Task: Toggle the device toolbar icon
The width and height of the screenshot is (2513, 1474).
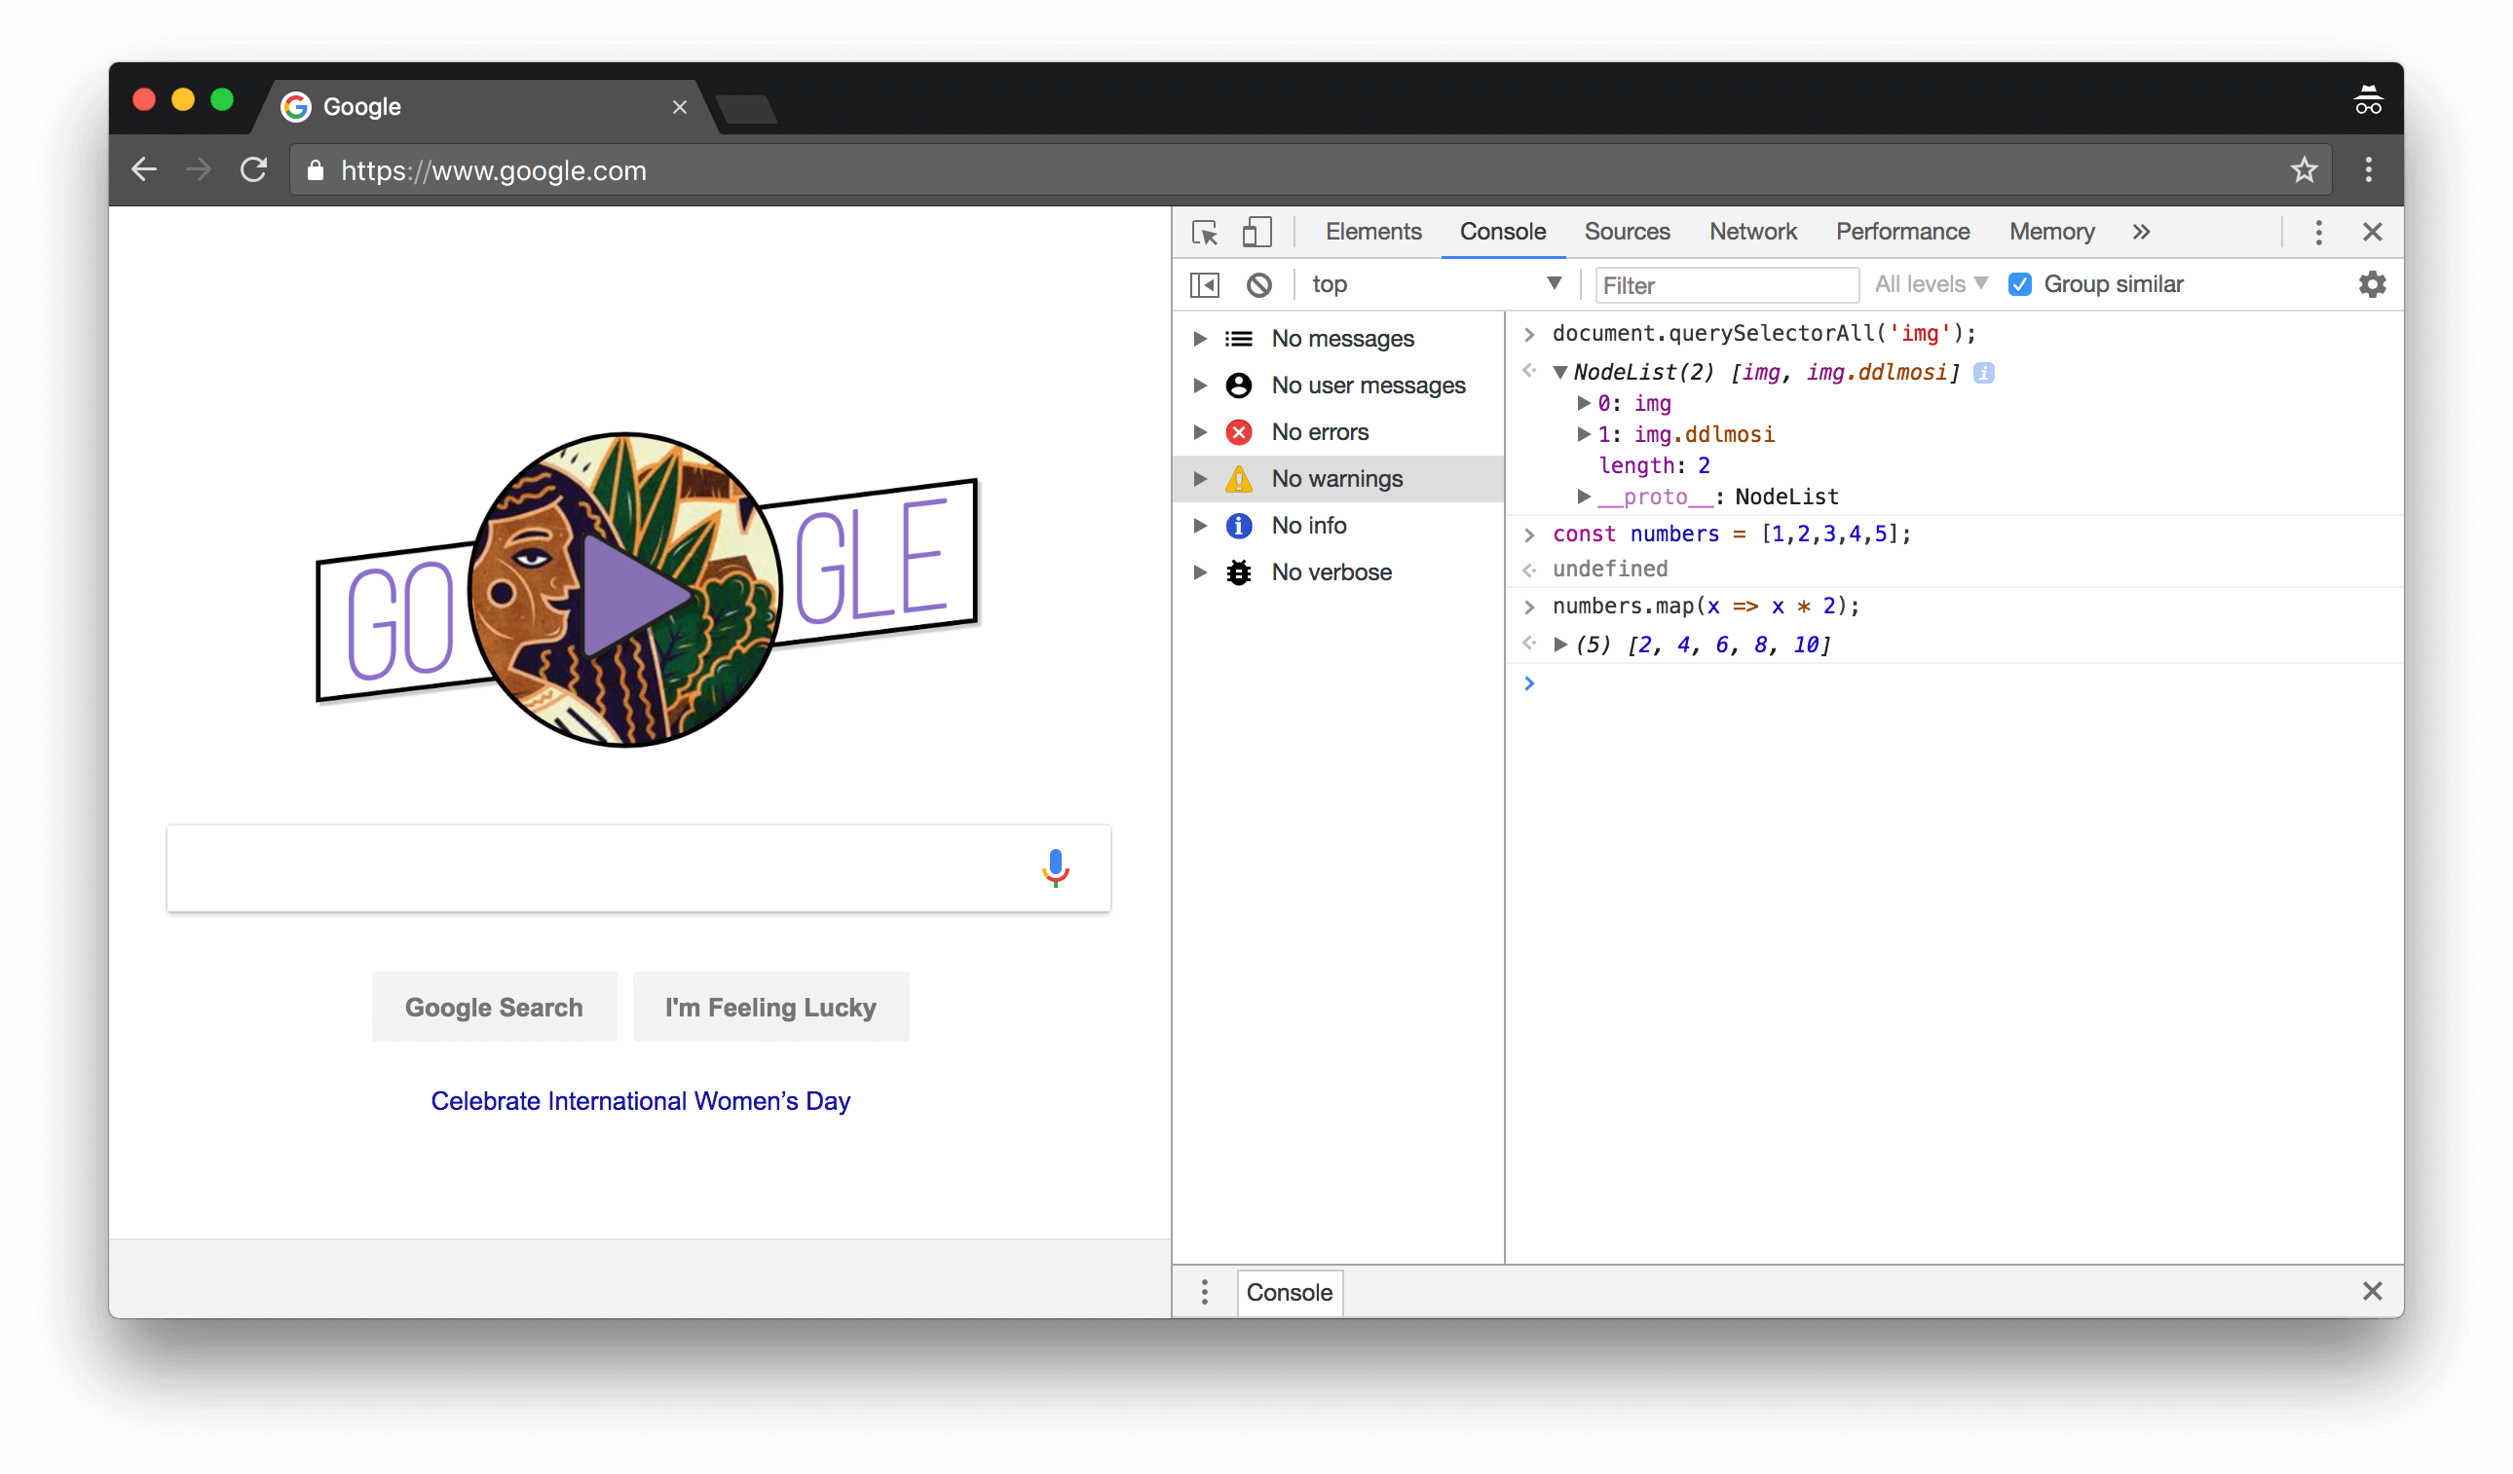Action: tap(1256, 233)
